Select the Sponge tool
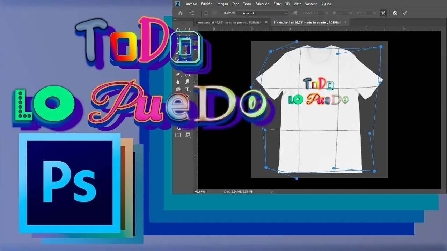 [178, 89]
